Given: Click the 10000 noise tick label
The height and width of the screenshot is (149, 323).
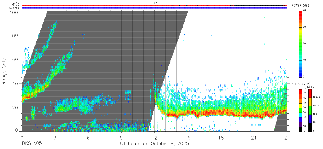Looking at the screenshot, I should (x=316, y=97).
